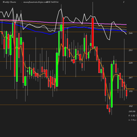
Task: Click the 'BSE 543514' symbol label
Action: click(52, 2)
